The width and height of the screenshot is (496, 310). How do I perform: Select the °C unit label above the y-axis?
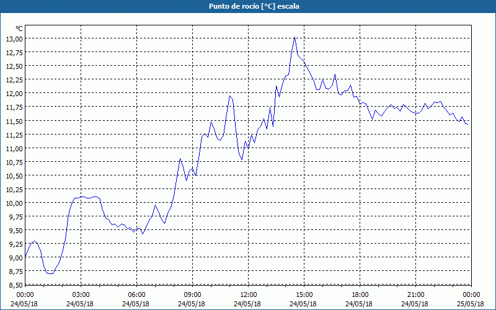point(19,29)
